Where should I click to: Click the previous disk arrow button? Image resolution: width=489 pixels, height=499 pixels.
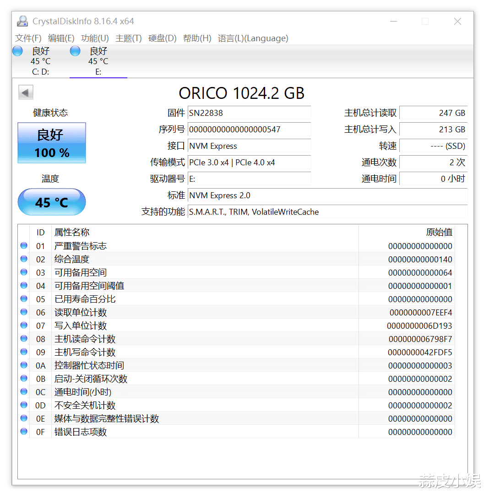(x=26, y=92)
